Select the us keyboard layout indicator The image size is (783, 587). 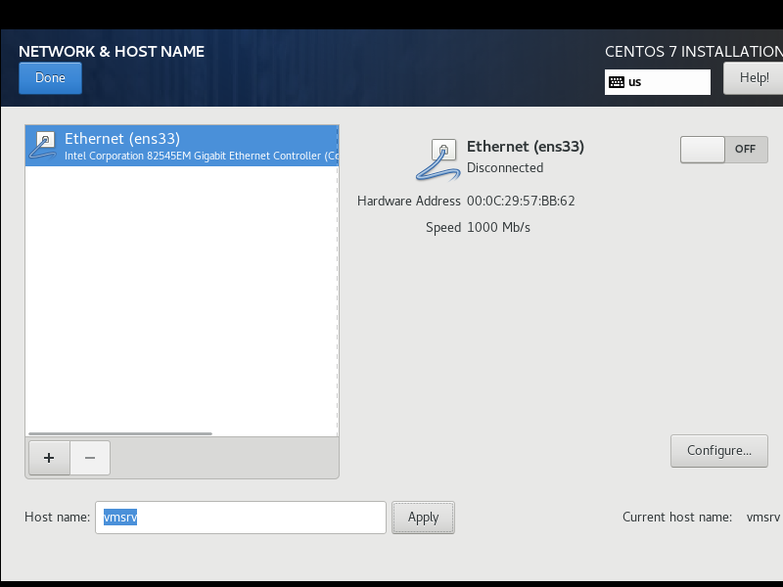coord(657,82)
